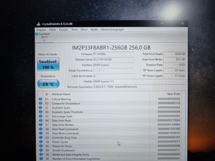The height and width of the screenshot is (161, 215).
Task: Click the Nº Horas Ligado 11 horas value
Action: (175, 76)
